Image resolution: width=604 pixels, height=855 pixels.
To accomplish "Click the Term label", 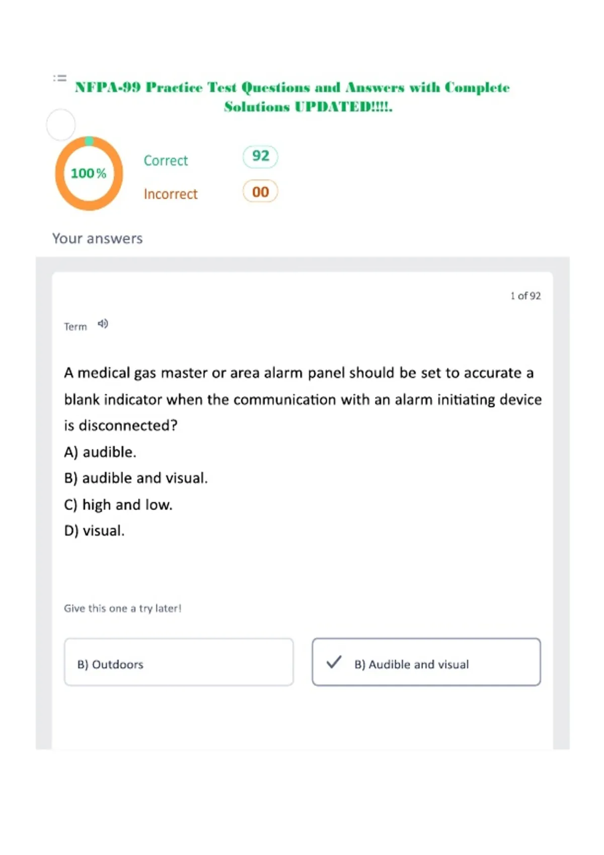I will (75, 327).
